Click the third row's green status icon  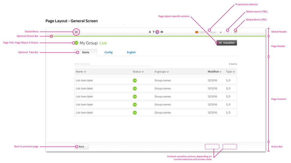pyautogui.click(x=135, y=96)
